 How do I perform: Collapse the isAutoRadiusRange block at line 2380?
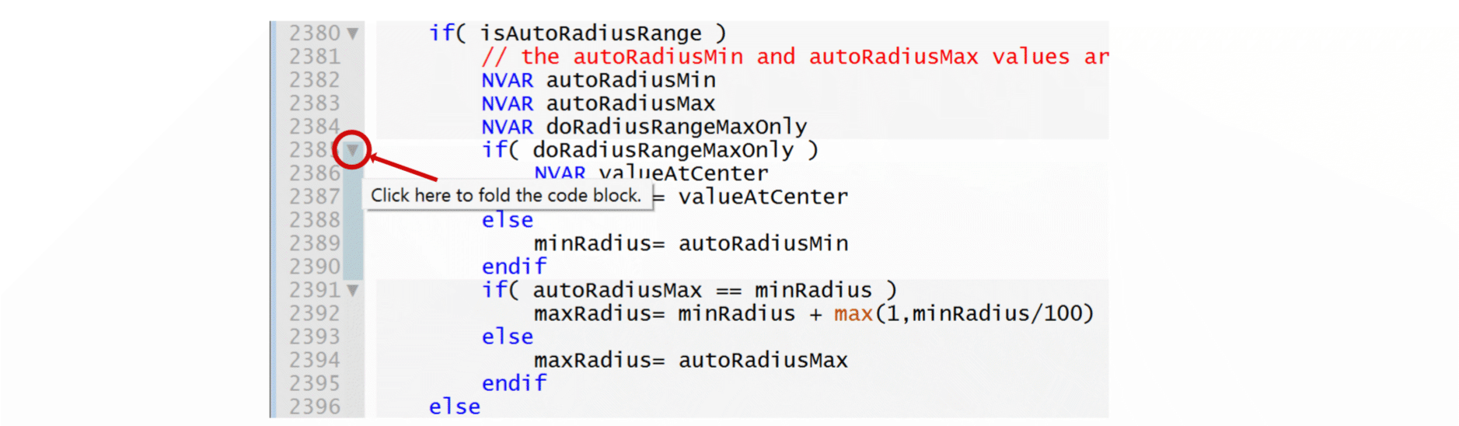(x=352, y=33)
